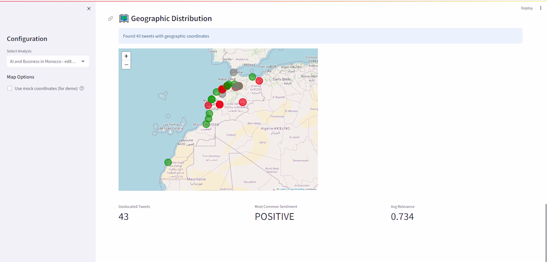The image size is (547, 262).
Task: Click the gray marker over Gibraltar
Action: coord(234,72)
